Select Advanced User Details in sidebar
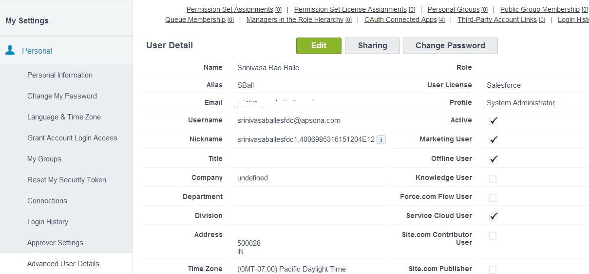This screenshot has height=274, width=589. click(63, 264)
